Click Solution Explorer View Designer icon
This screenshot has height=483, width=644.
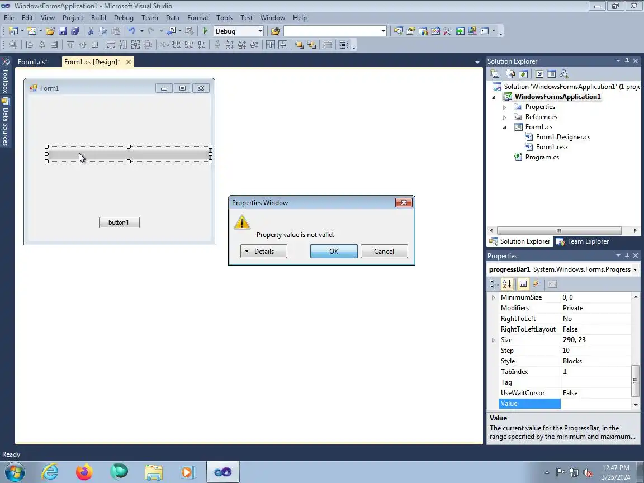[552, 74]
